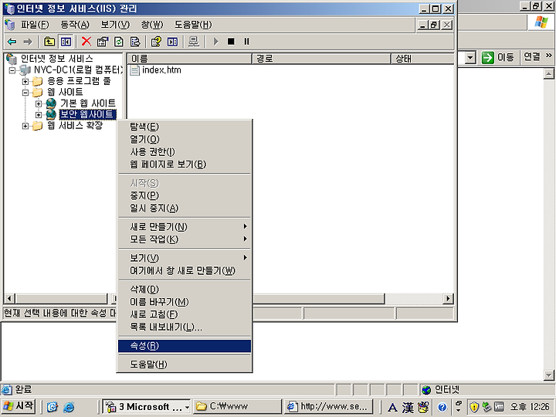Click the blue help icon in tray area
Viewport: 556px width, 417px height.
(x=442, y=407)
